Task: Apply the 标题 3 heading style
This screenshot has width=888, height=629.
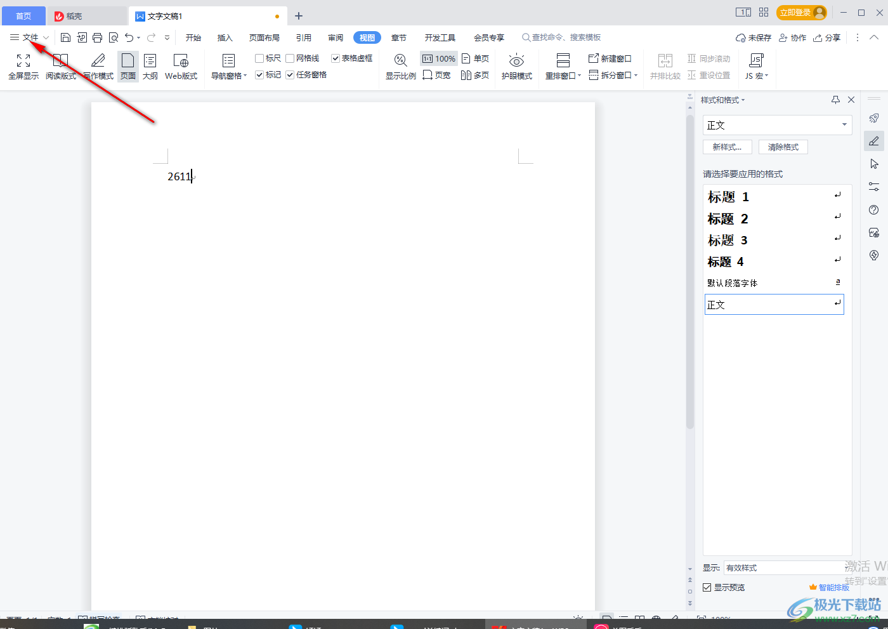Action: pyautogui.click(x=774, y=240)
